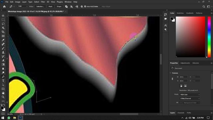Click Shape button in options bar

click(x=59, y=7)
